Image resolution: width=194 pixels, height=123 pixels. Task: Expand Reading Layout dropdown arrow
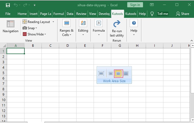click(53, 22)
